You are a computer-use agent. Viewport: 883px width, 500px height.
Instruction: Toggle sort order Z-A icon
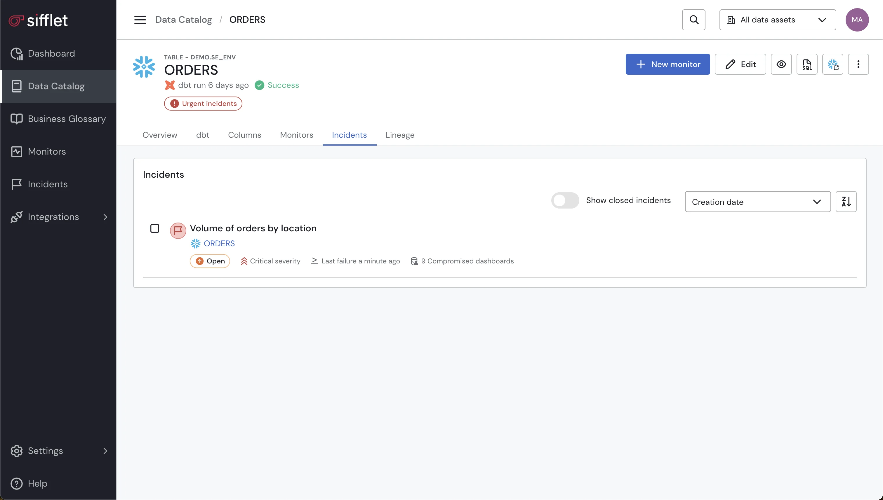coord(846,202)
